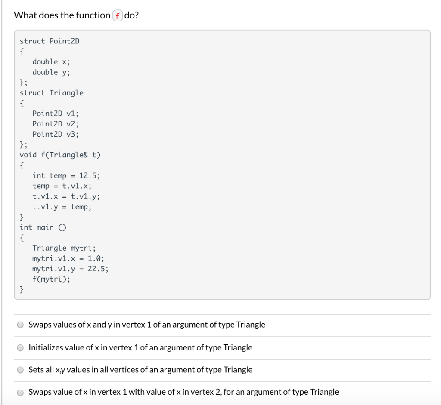
Task: Click the 'int temp = 12.5;' line
Action: [66, 175]
